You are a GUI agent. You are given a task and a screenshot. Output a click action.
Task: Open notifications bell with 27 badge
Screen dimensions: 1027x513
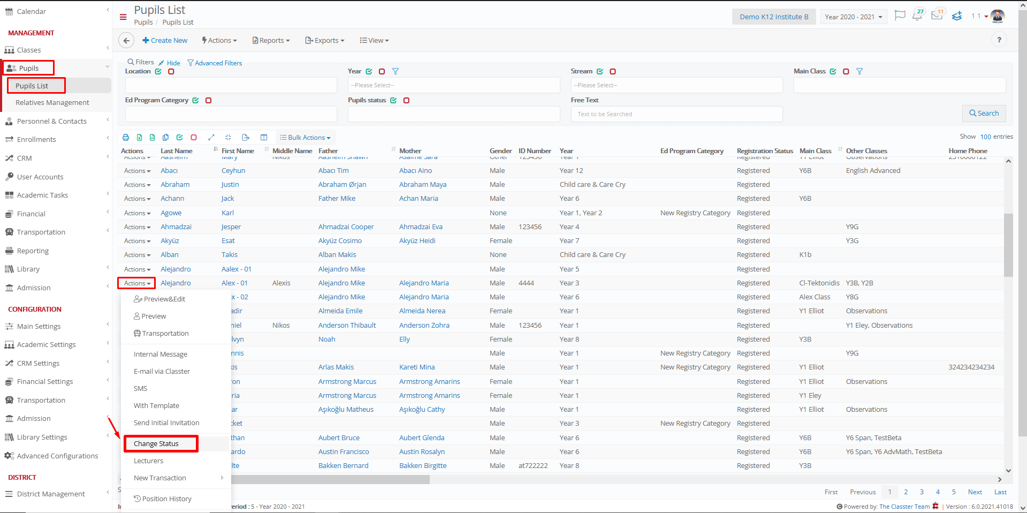918,16
